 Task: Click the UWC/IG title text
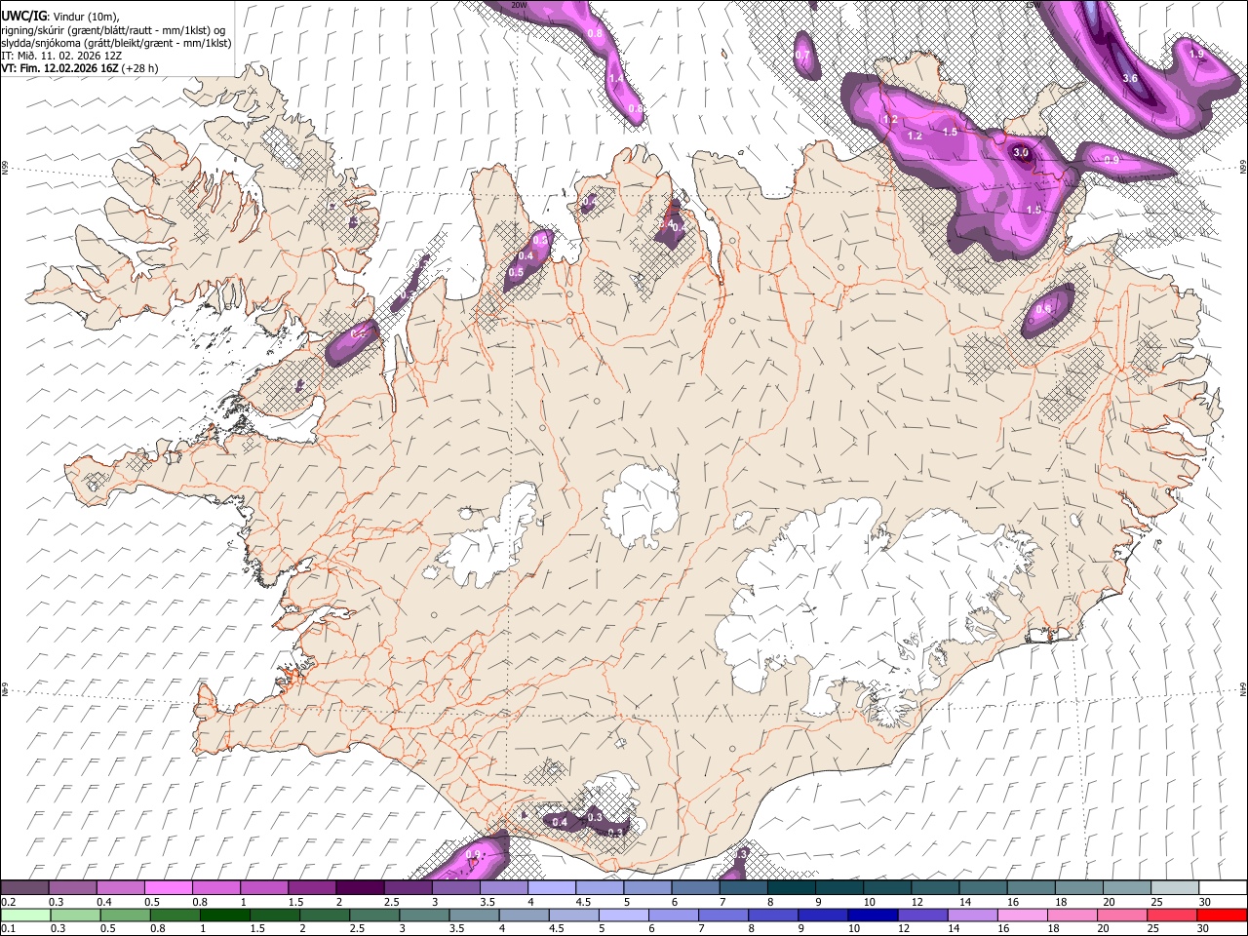pyautogui.click(x=23, y=16)
